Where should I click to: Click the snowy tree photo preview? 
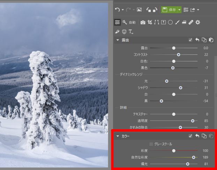click(x=54, y=85)
